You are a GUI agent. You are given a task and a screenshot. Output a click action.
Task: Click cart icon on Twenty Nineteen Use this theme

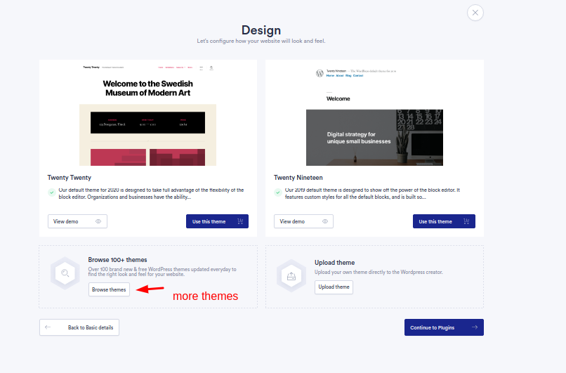tap(466, 221)
